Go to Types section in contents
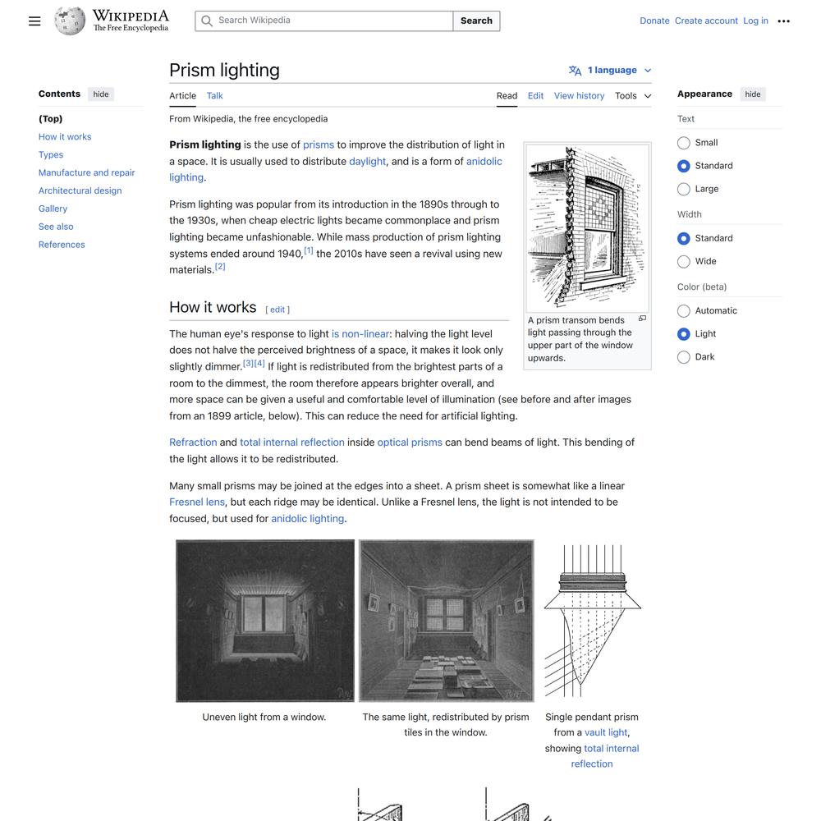 coord(51,155)
